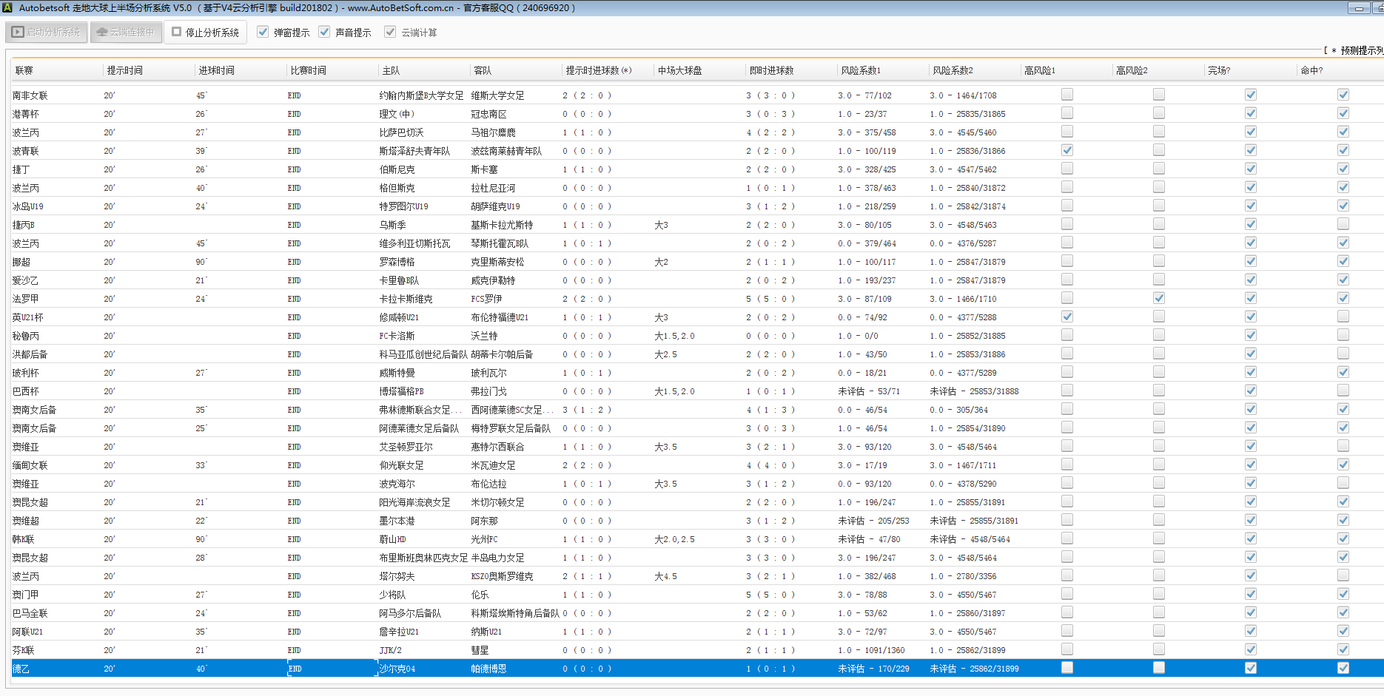Screen dimensions: 1384x696
Task: Toggle the 弹窗提示 checkbox
Action: tap(263, 33)
